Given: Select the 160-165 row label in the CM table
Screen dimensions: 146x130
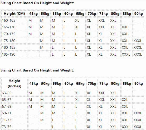Looking at the screenshot, I should click(9, 20).
